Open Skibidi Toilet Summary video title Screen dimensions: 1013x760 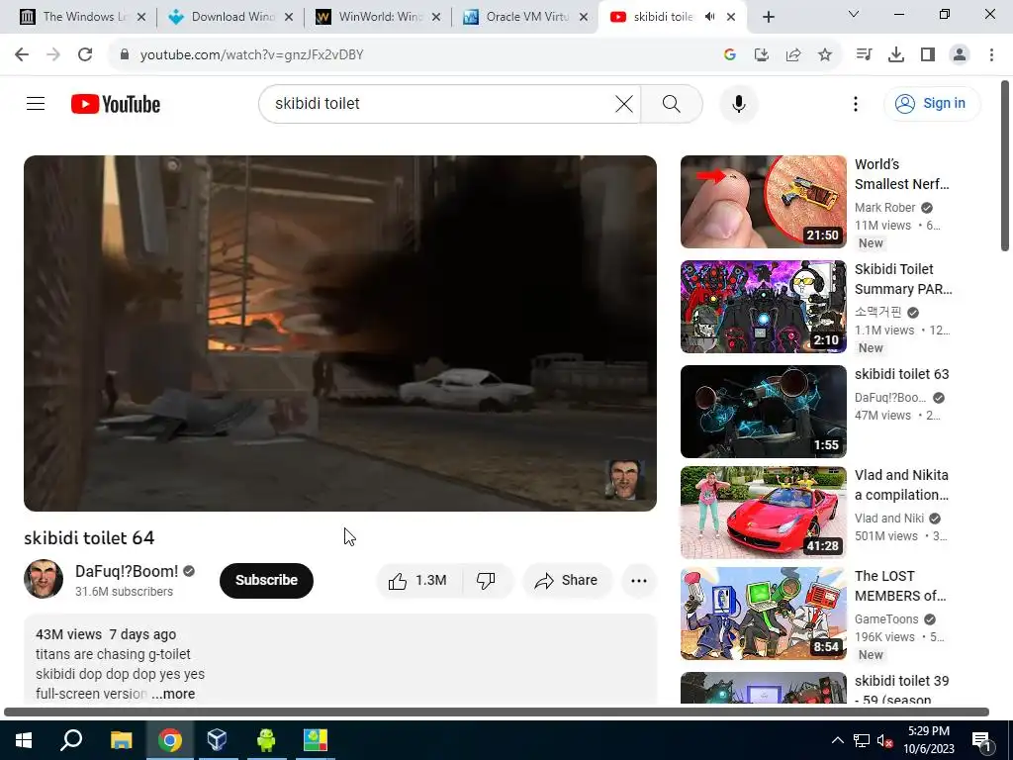[x=902, y=278]
